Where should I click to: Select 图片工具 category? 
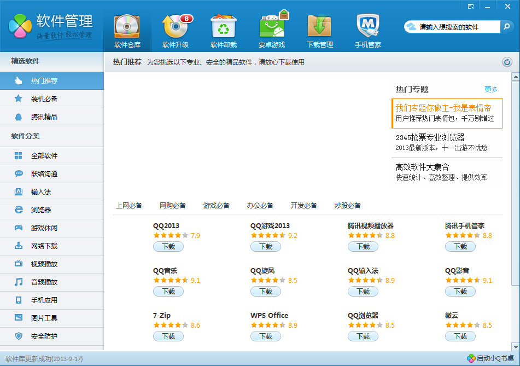pyautogui.click(x=52, y=318)
